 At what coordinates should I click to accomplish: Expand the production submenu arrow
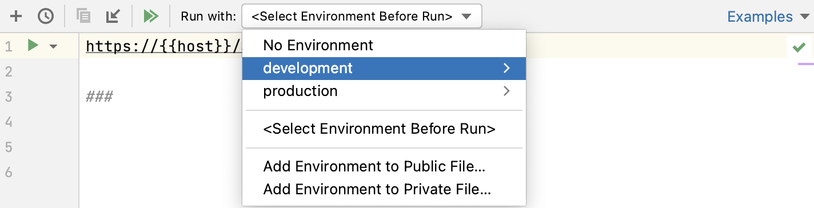506,91
